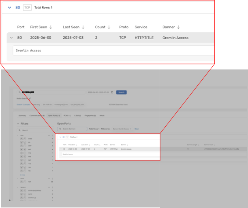248x208 pixels.
Task: Open the Whois tab
Action: pos(102,116)
